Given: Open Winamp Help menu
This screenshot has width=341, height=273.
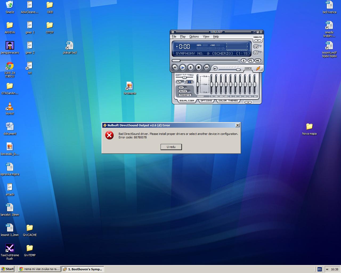Looking at the screenshot, I should tap(216, 37).
